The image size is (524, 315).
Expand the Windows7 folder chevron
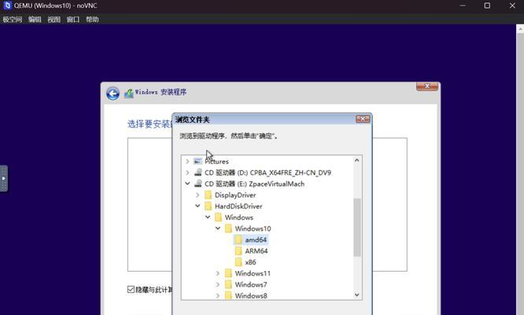coord(218,284)
